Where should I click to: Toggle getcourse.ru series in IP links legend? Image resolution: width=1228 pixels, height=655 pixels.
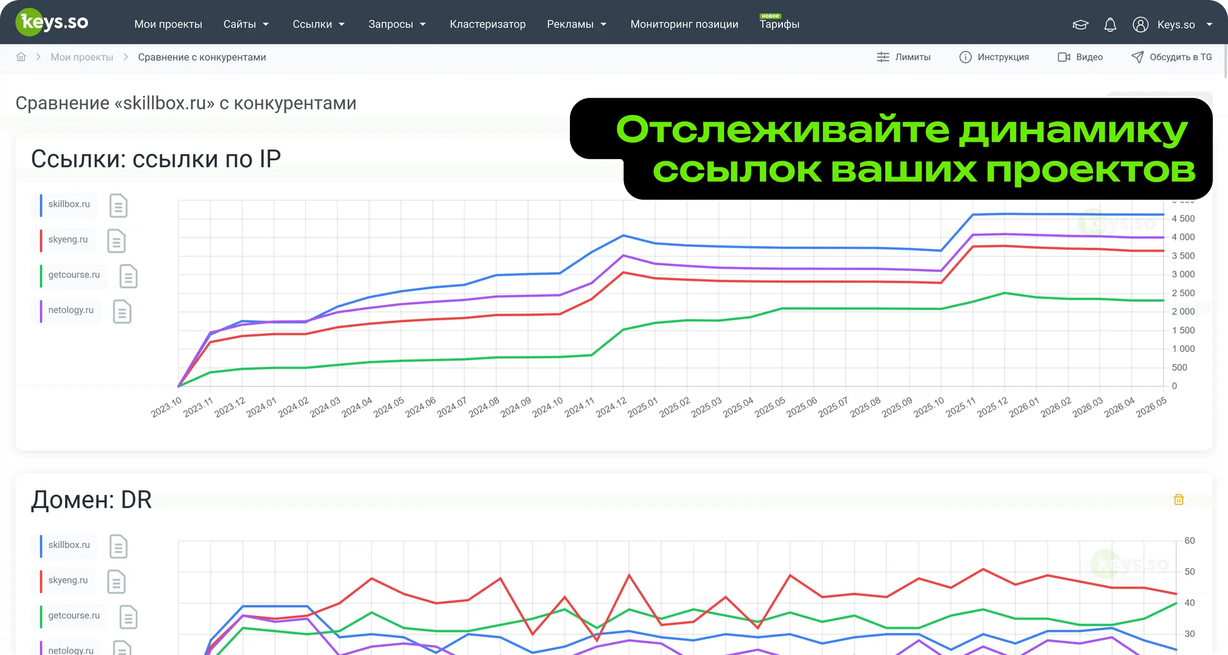click(70, 275)
